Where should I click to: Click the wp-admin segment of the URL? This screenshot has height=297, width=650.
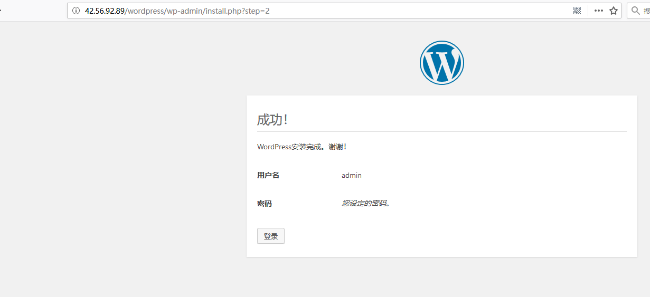click(183, 11)
